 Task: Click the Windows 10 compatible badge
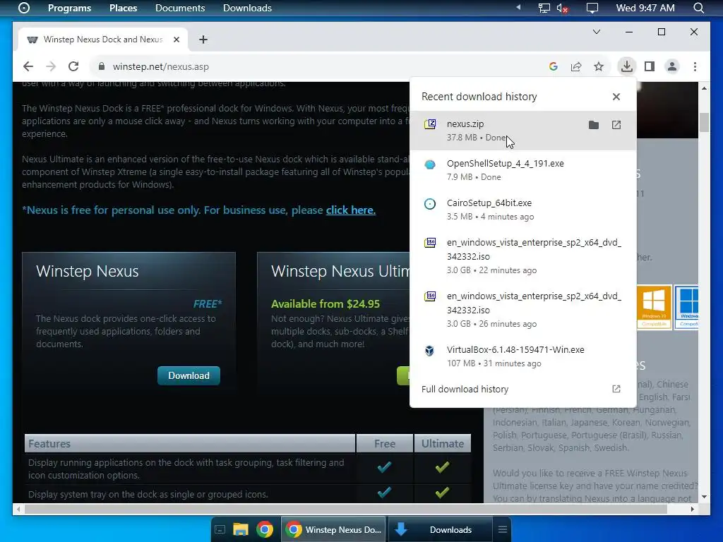click(x=654, y=307)
